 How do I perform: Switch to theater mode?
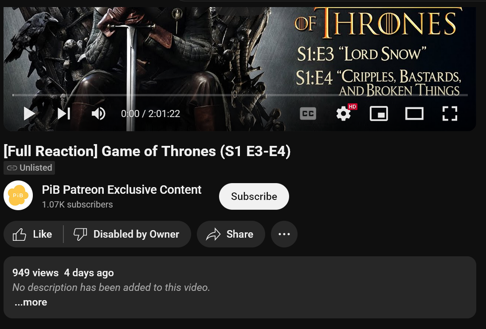[x=415, y=114]
